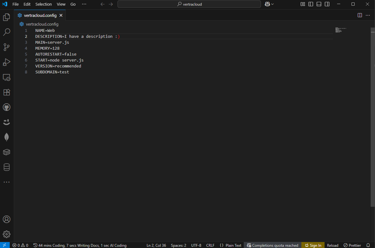Select the Docker container icon
This screenshot has width=375, height=248.
tap(7, 152)
